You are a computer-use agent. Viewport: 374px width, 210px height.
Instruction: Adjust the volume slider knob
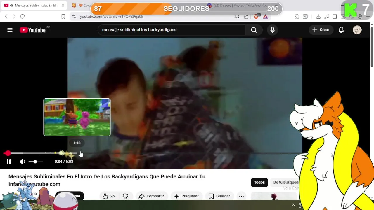pyautogui.click(x=35, y=162)
